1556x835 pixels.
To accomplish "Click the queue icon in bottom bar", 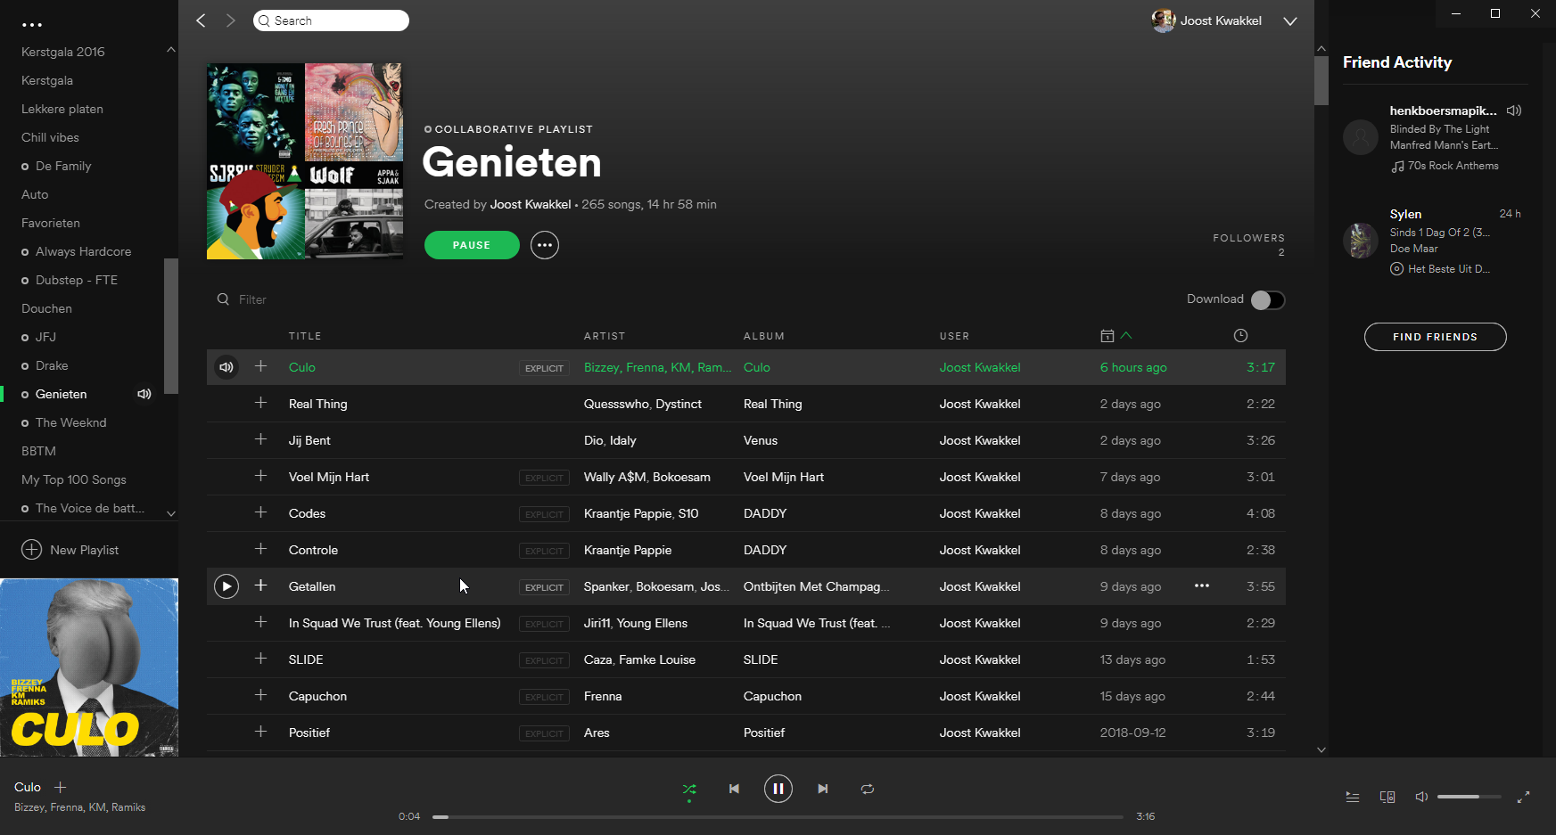I will point(1352,798).
